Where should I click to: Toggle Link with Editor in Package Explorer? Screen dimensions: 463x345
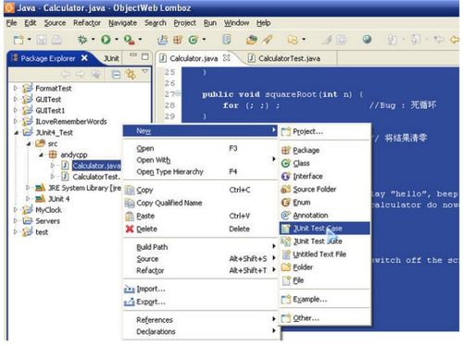[x=131, y=74]
